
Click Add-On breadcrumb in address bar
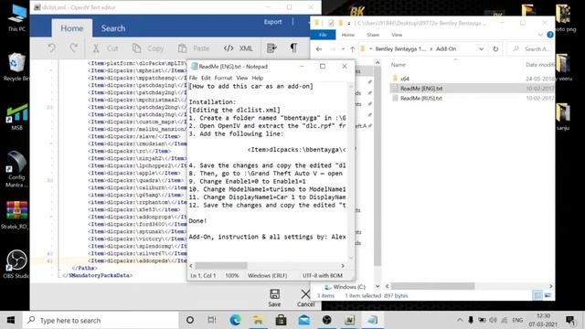(446, 48)
